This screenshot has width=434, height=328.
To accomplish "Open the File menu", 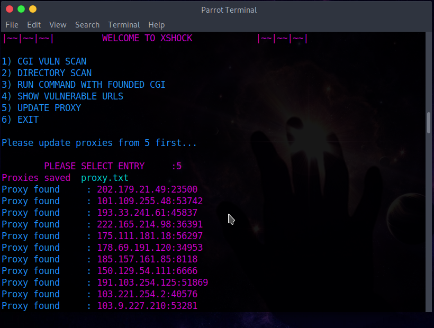I will click(x=12, y=25).
